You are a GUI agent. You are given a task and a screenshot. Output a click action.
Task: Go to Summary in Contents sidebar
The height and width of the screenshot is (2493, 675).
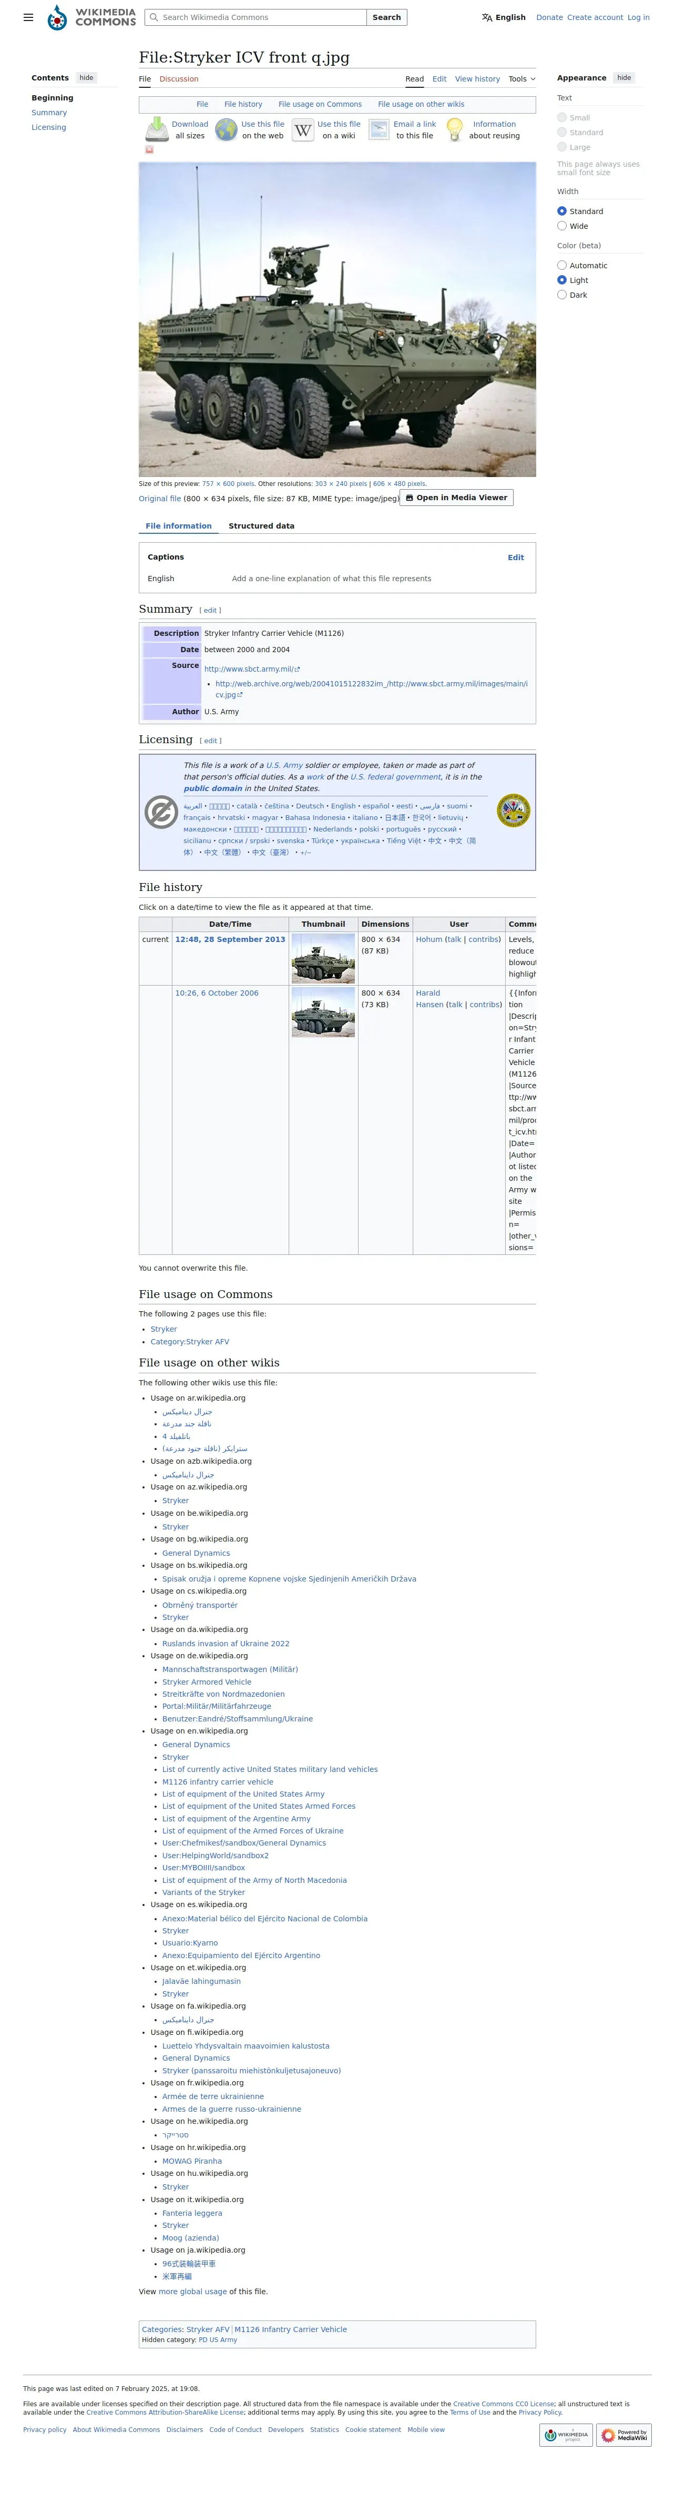pyautogui.click(x=49, y=112)
